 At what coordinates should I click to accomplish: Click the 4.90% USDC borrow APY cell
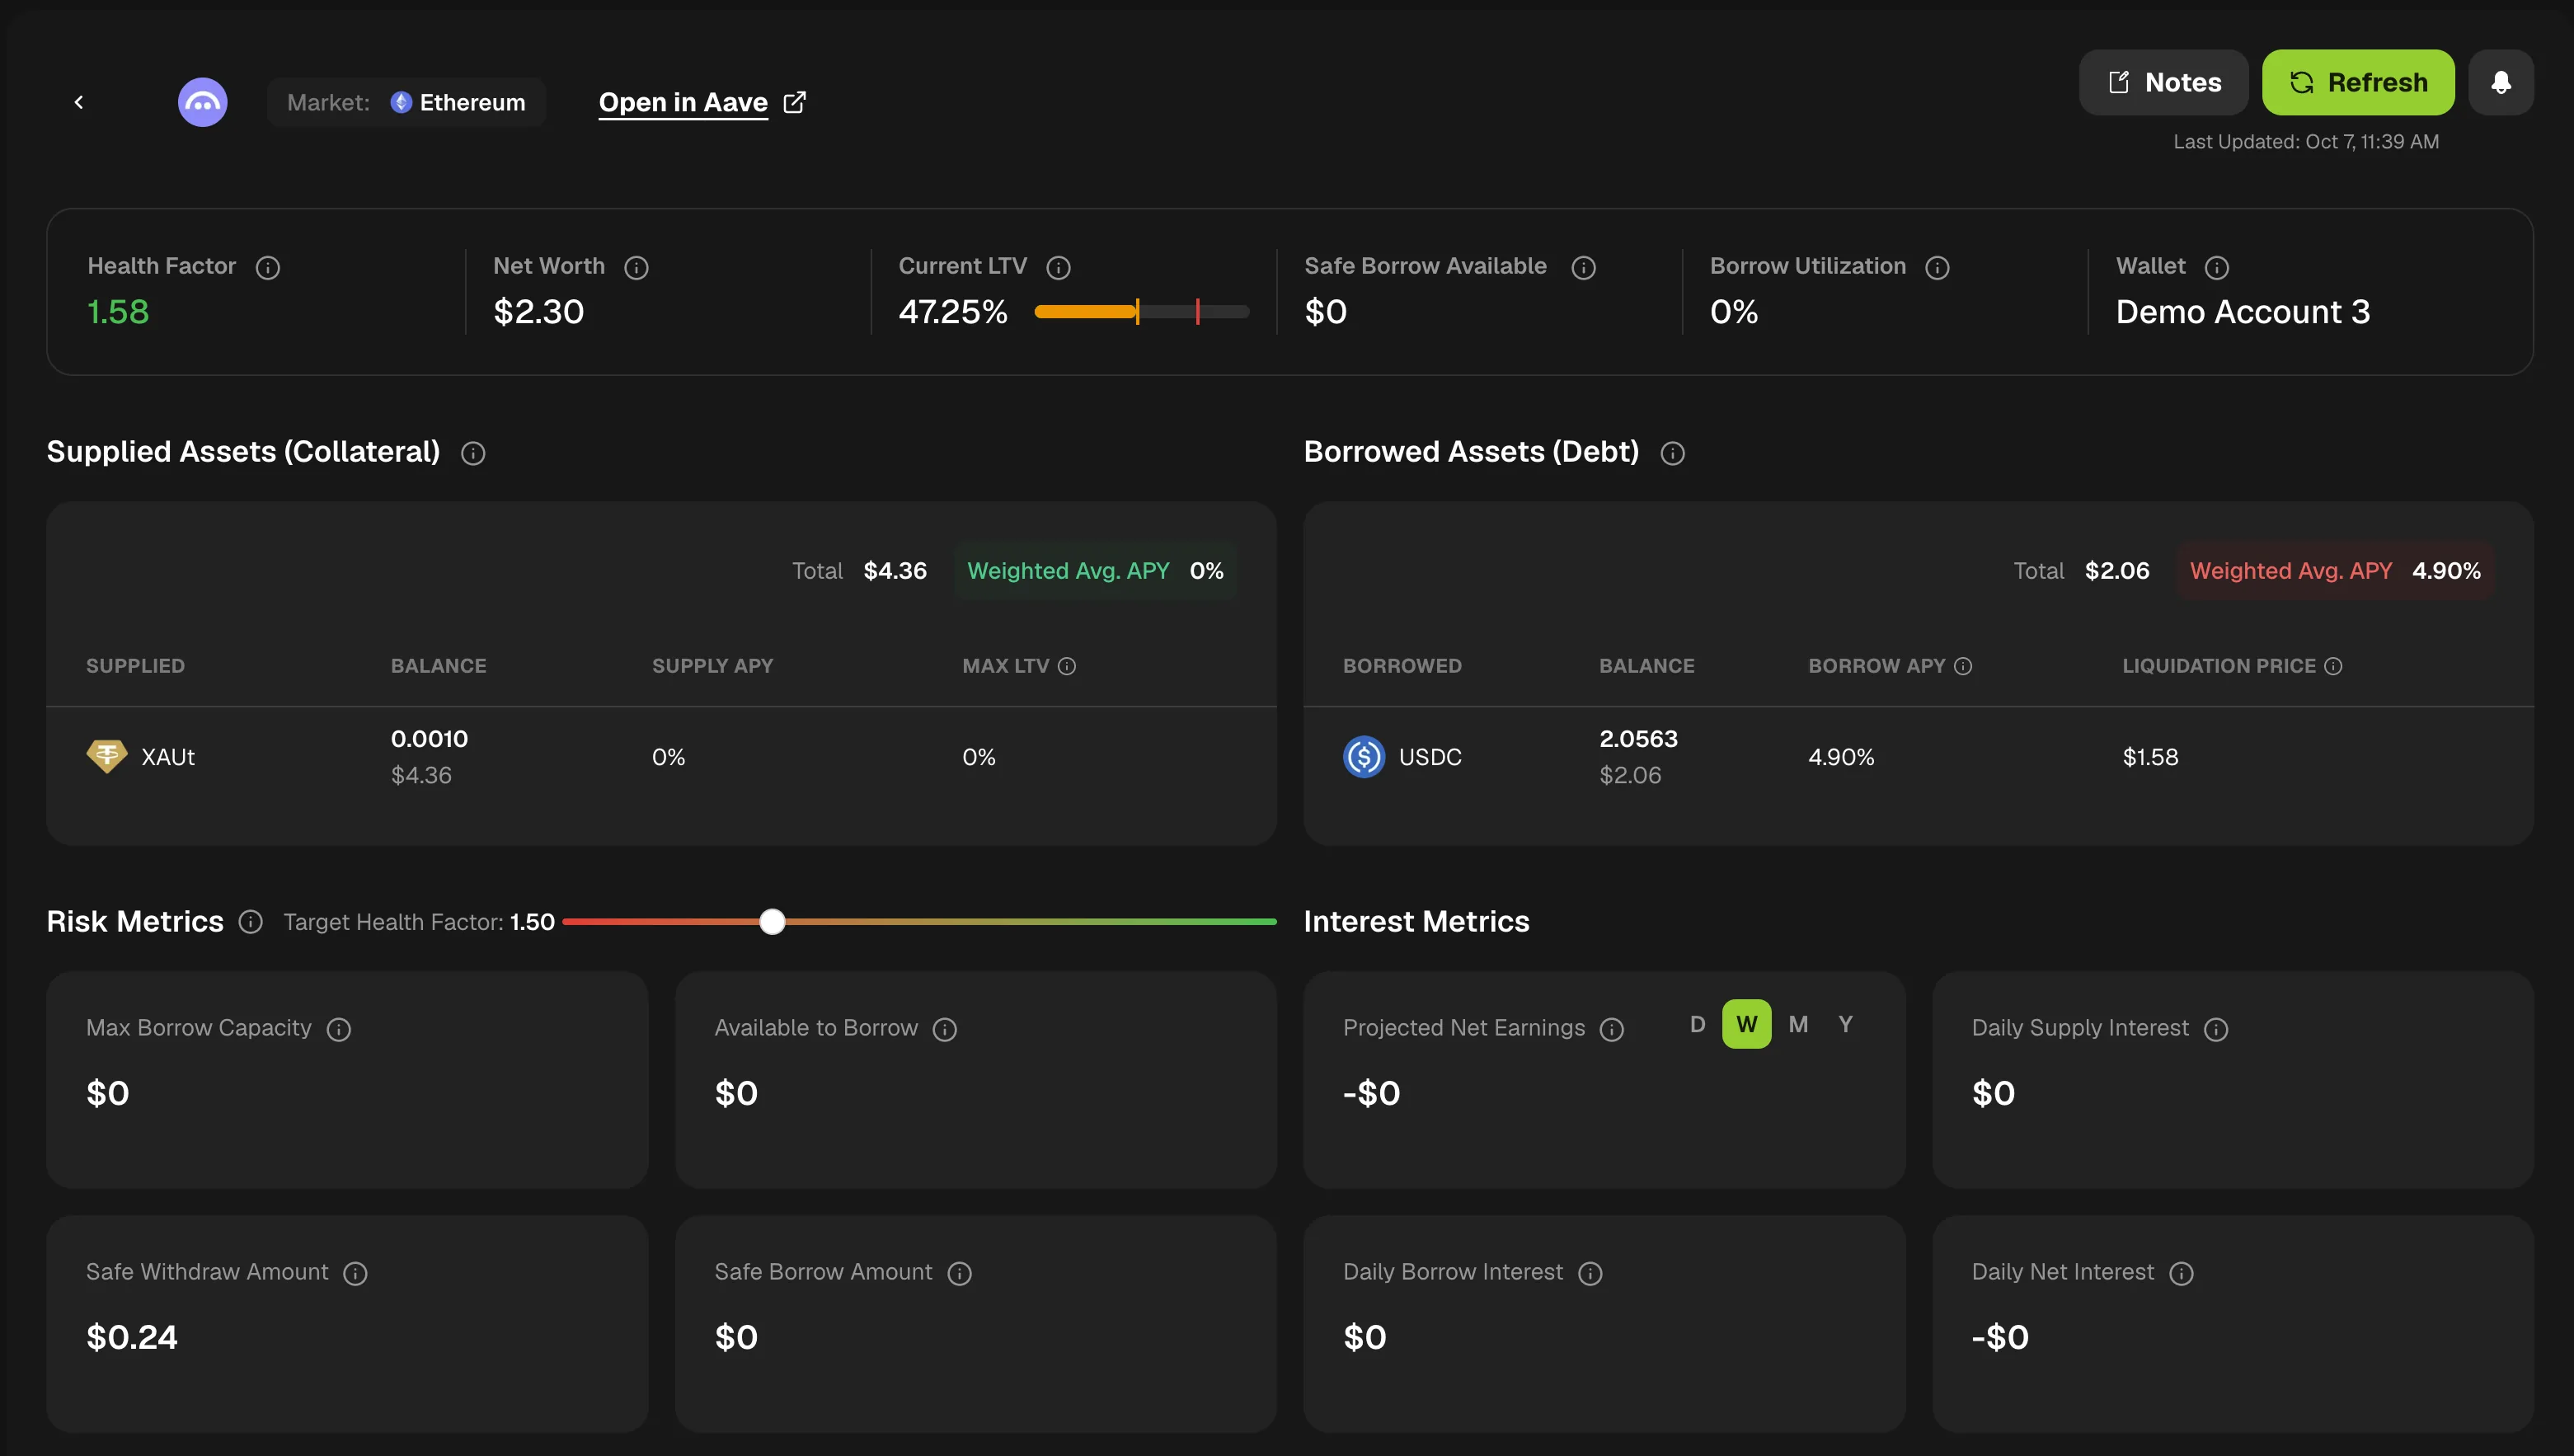pyautogui.click(x=1841, y=757)
